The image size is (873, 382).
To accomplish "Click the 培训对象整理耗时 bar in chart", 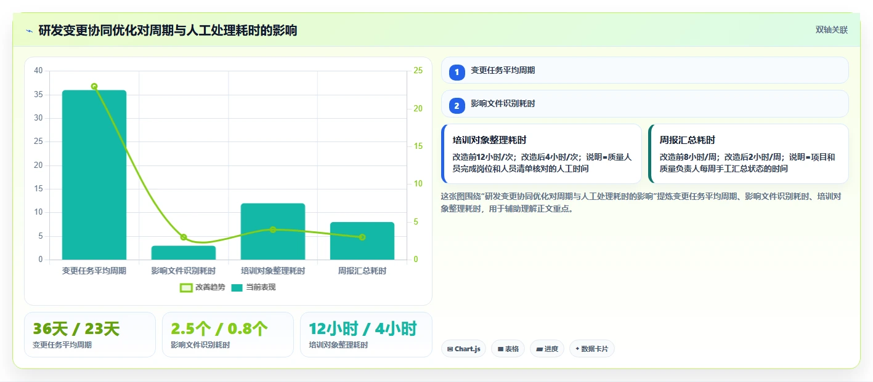I will [273, 231].
